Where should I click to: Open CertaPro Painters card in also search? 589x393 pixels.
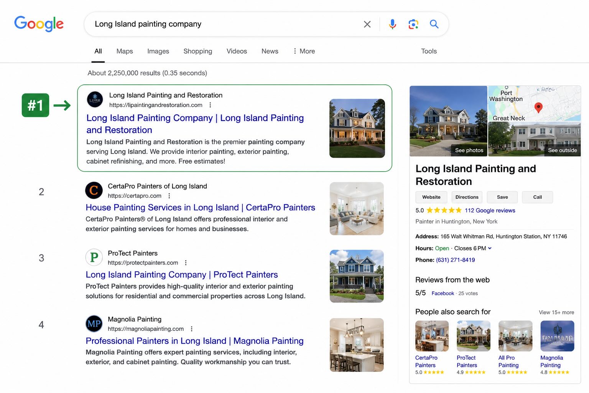coord(432,348)
